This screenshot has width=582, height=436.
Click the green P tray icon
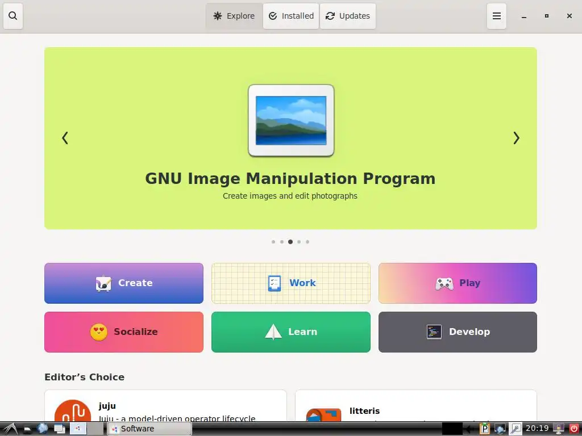click(x=484, y=429)
